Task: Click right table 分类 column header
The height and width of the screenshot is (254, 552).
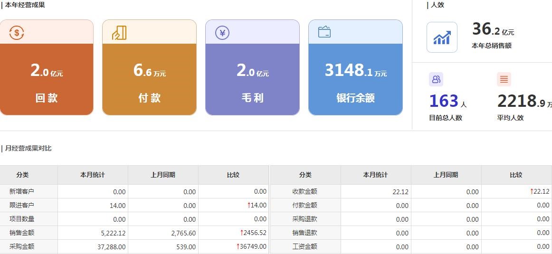Action: pyautogui.click(x=305, y=175)
